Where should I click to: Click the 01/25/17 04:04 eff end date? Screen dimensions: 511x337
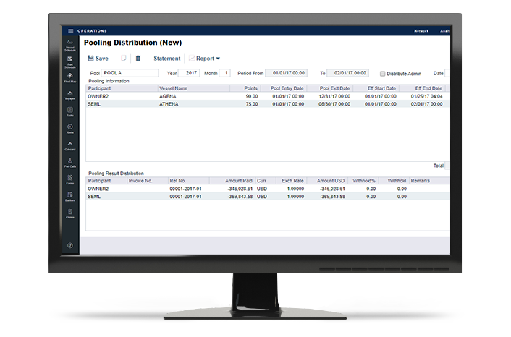pyautogui.click(x=426, y=96)
